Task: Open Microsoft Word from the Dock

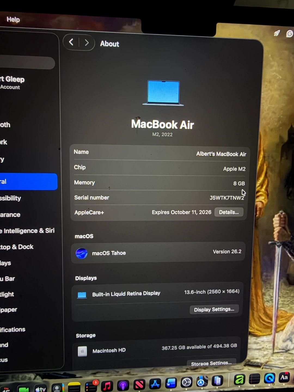Action: click(171, 383)
